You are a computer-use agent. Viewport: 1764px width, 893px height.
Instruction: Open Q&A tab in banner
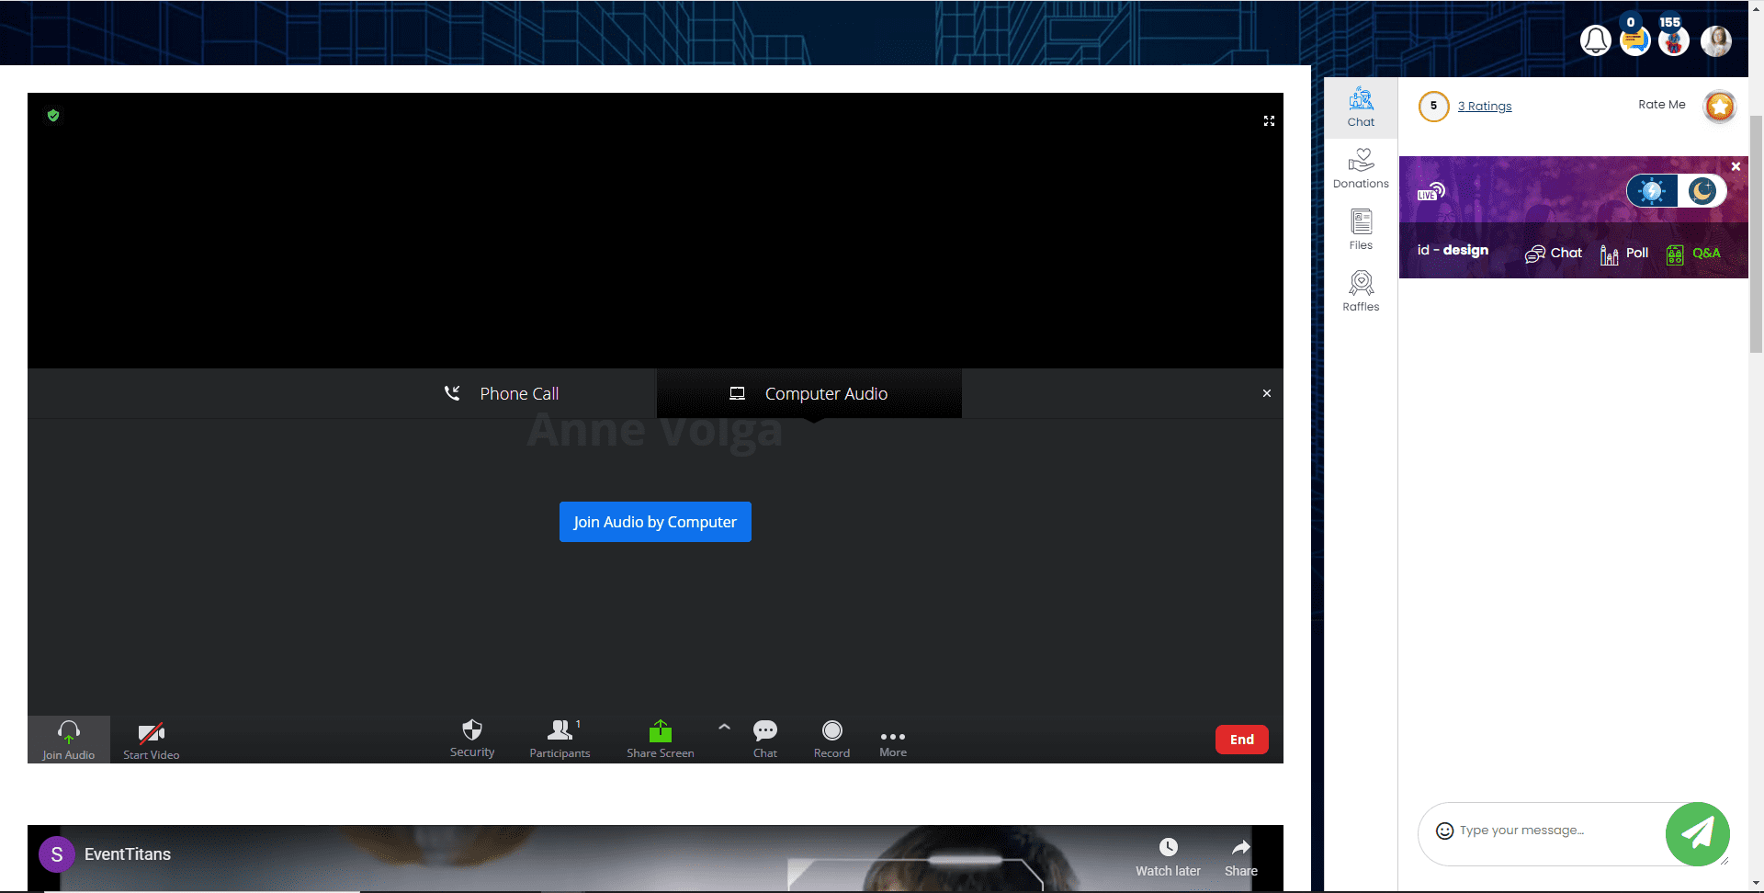(1693, 254)
